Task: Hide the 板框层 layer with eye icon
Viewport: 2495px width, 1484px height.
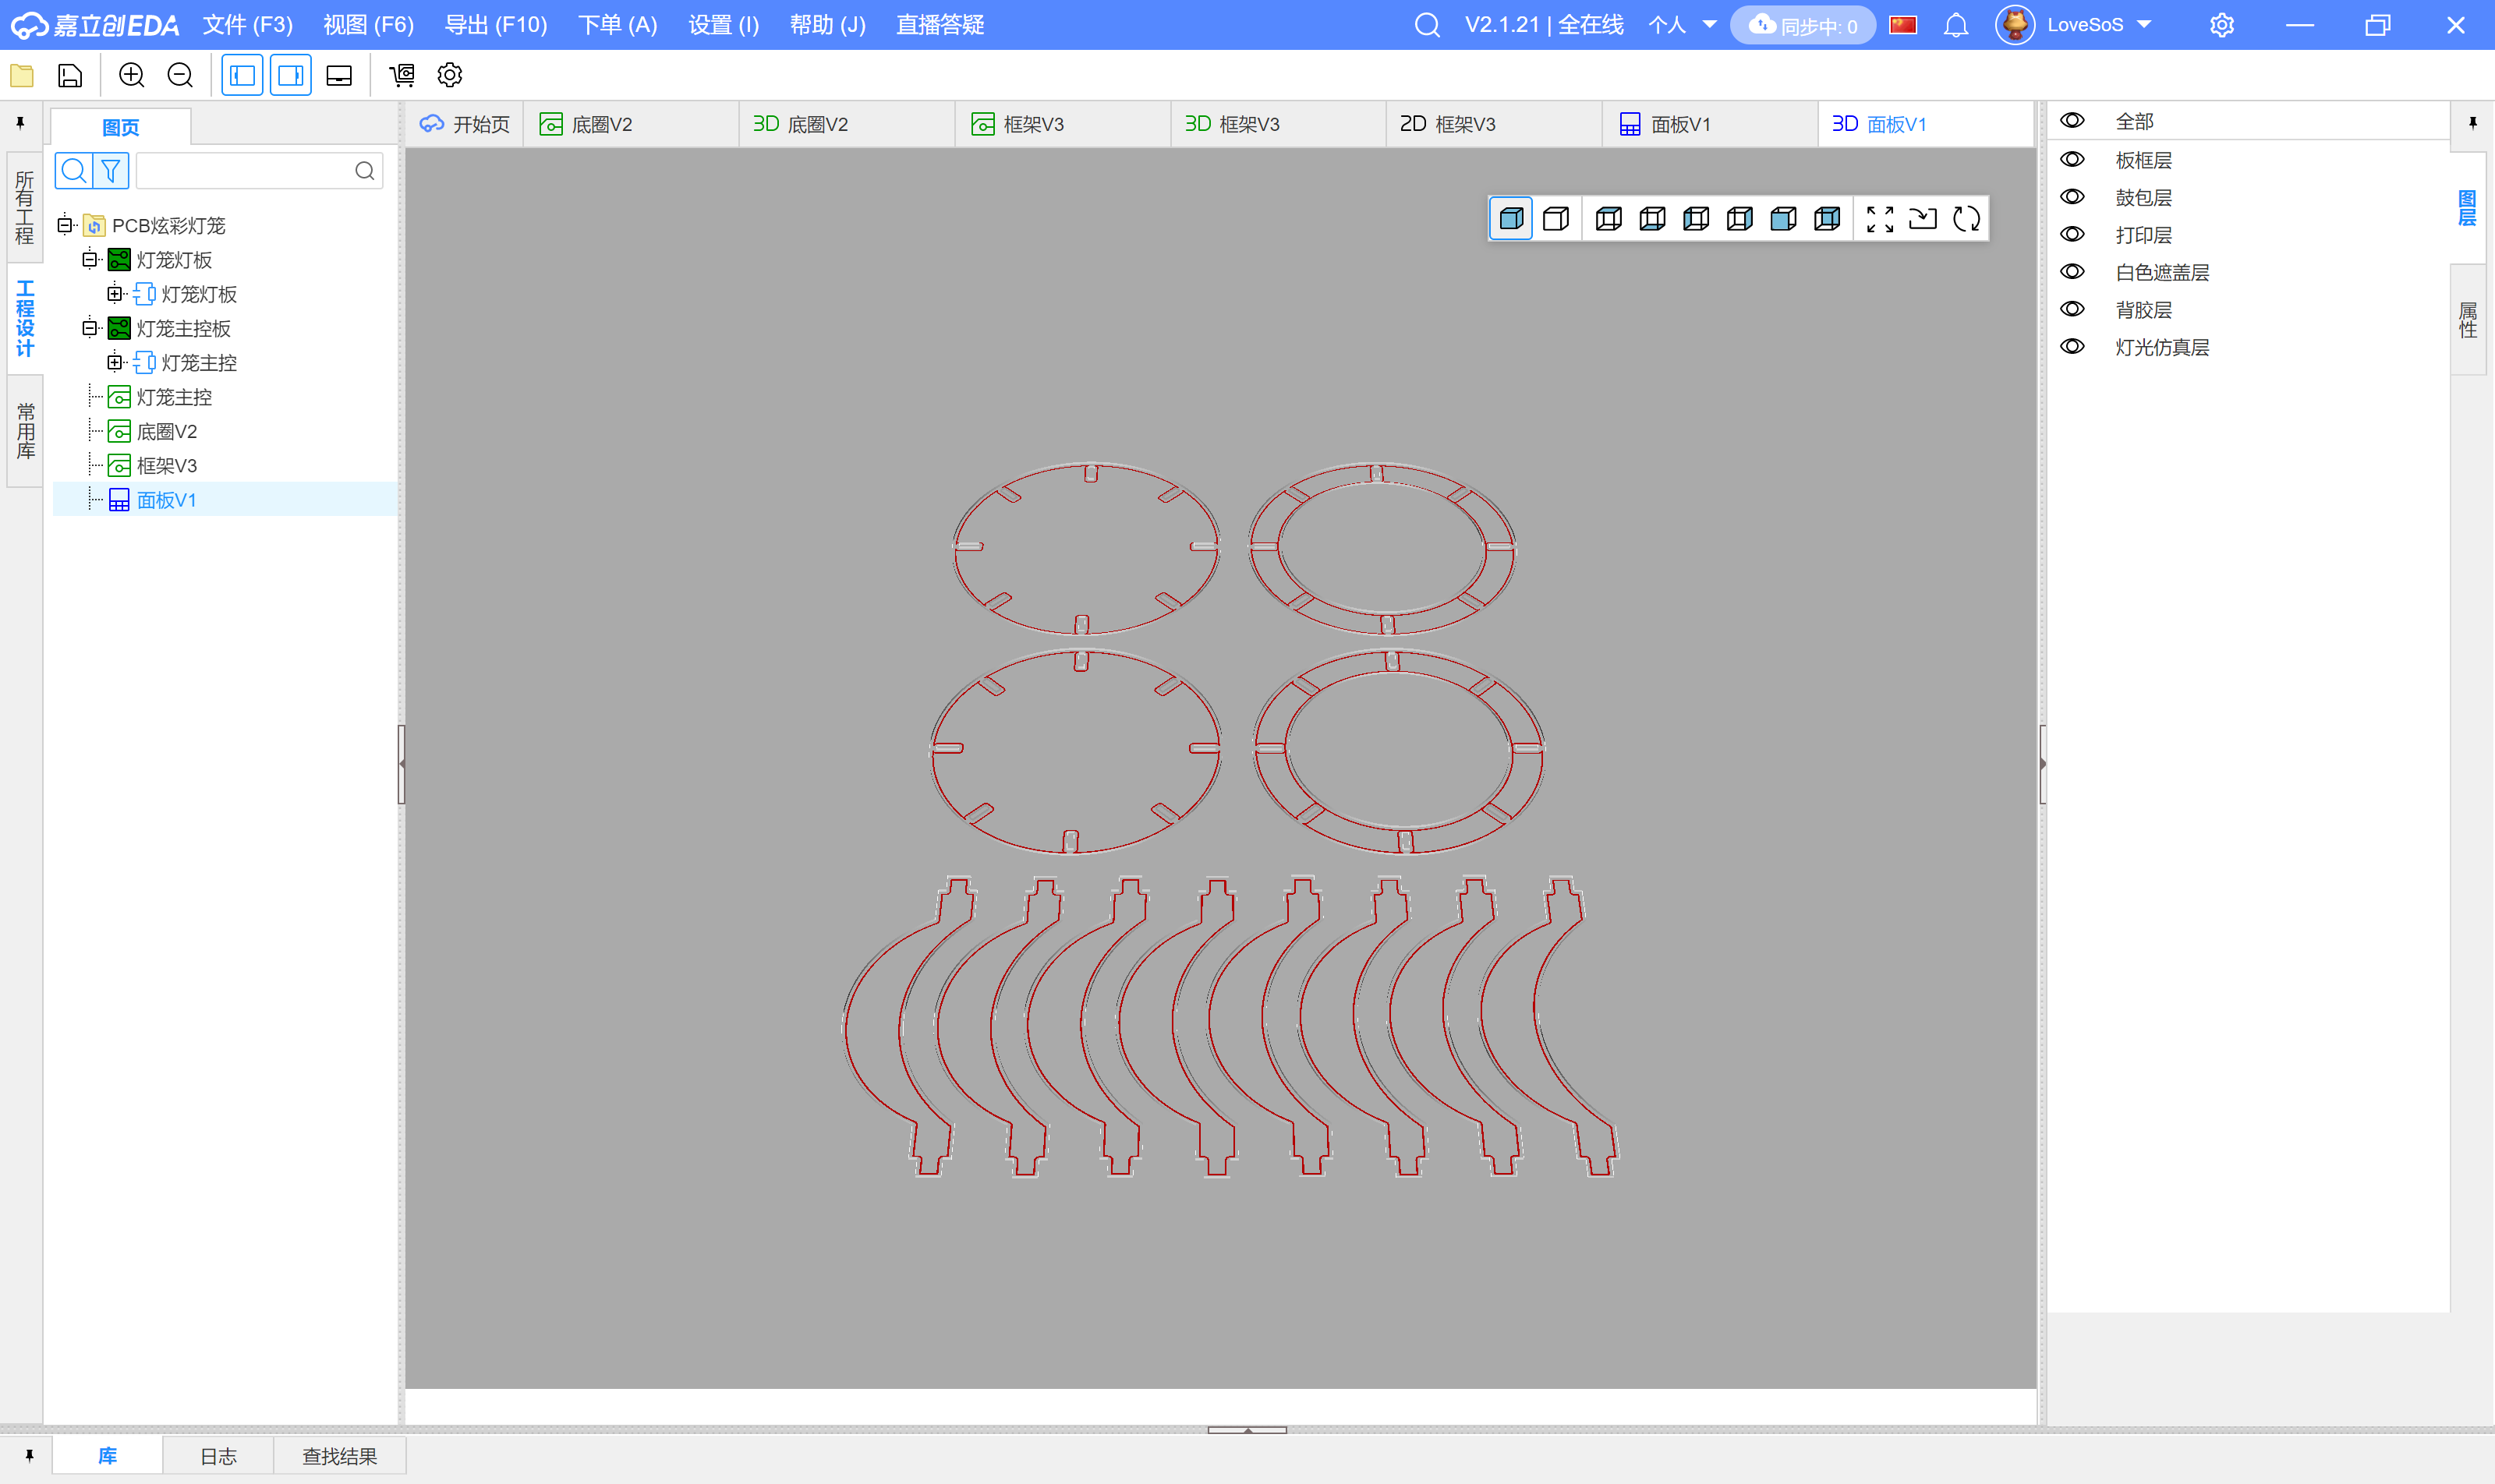Action: point(2073,160)
